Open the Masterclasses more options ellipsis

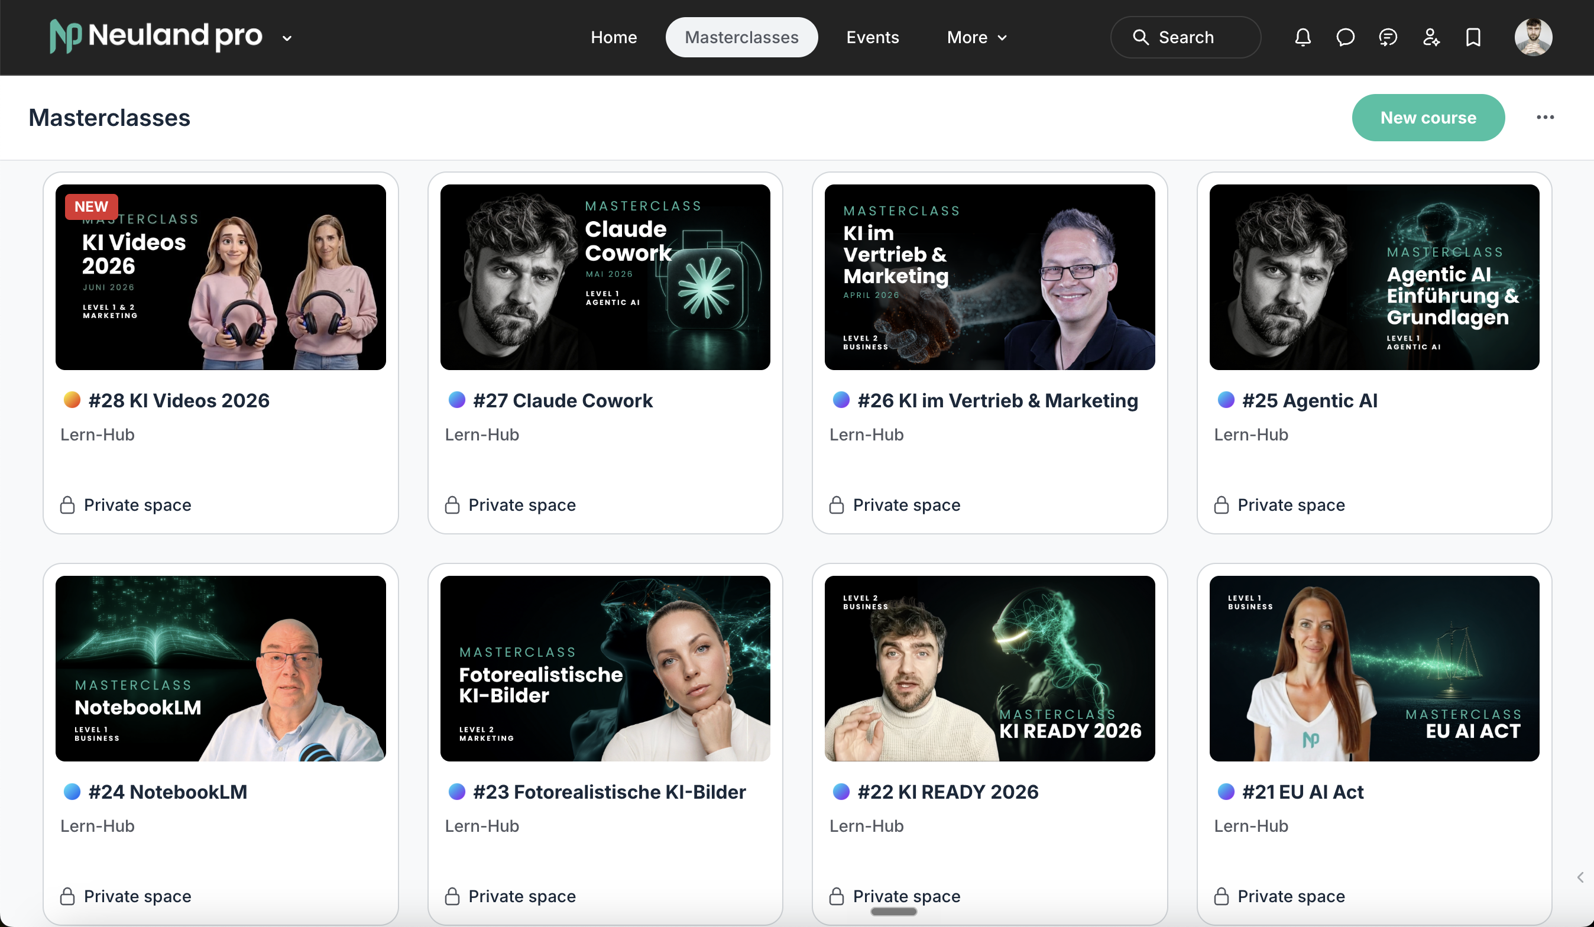(1545, 117)
